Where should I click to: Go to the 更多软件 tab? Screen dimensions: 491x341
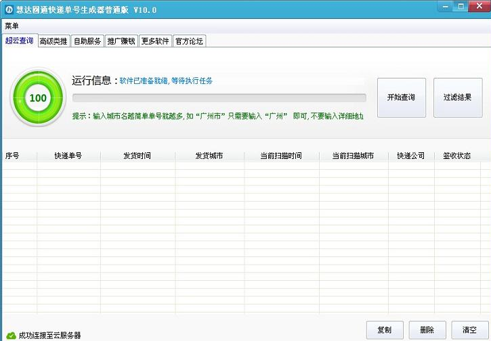tap(155, 41)
